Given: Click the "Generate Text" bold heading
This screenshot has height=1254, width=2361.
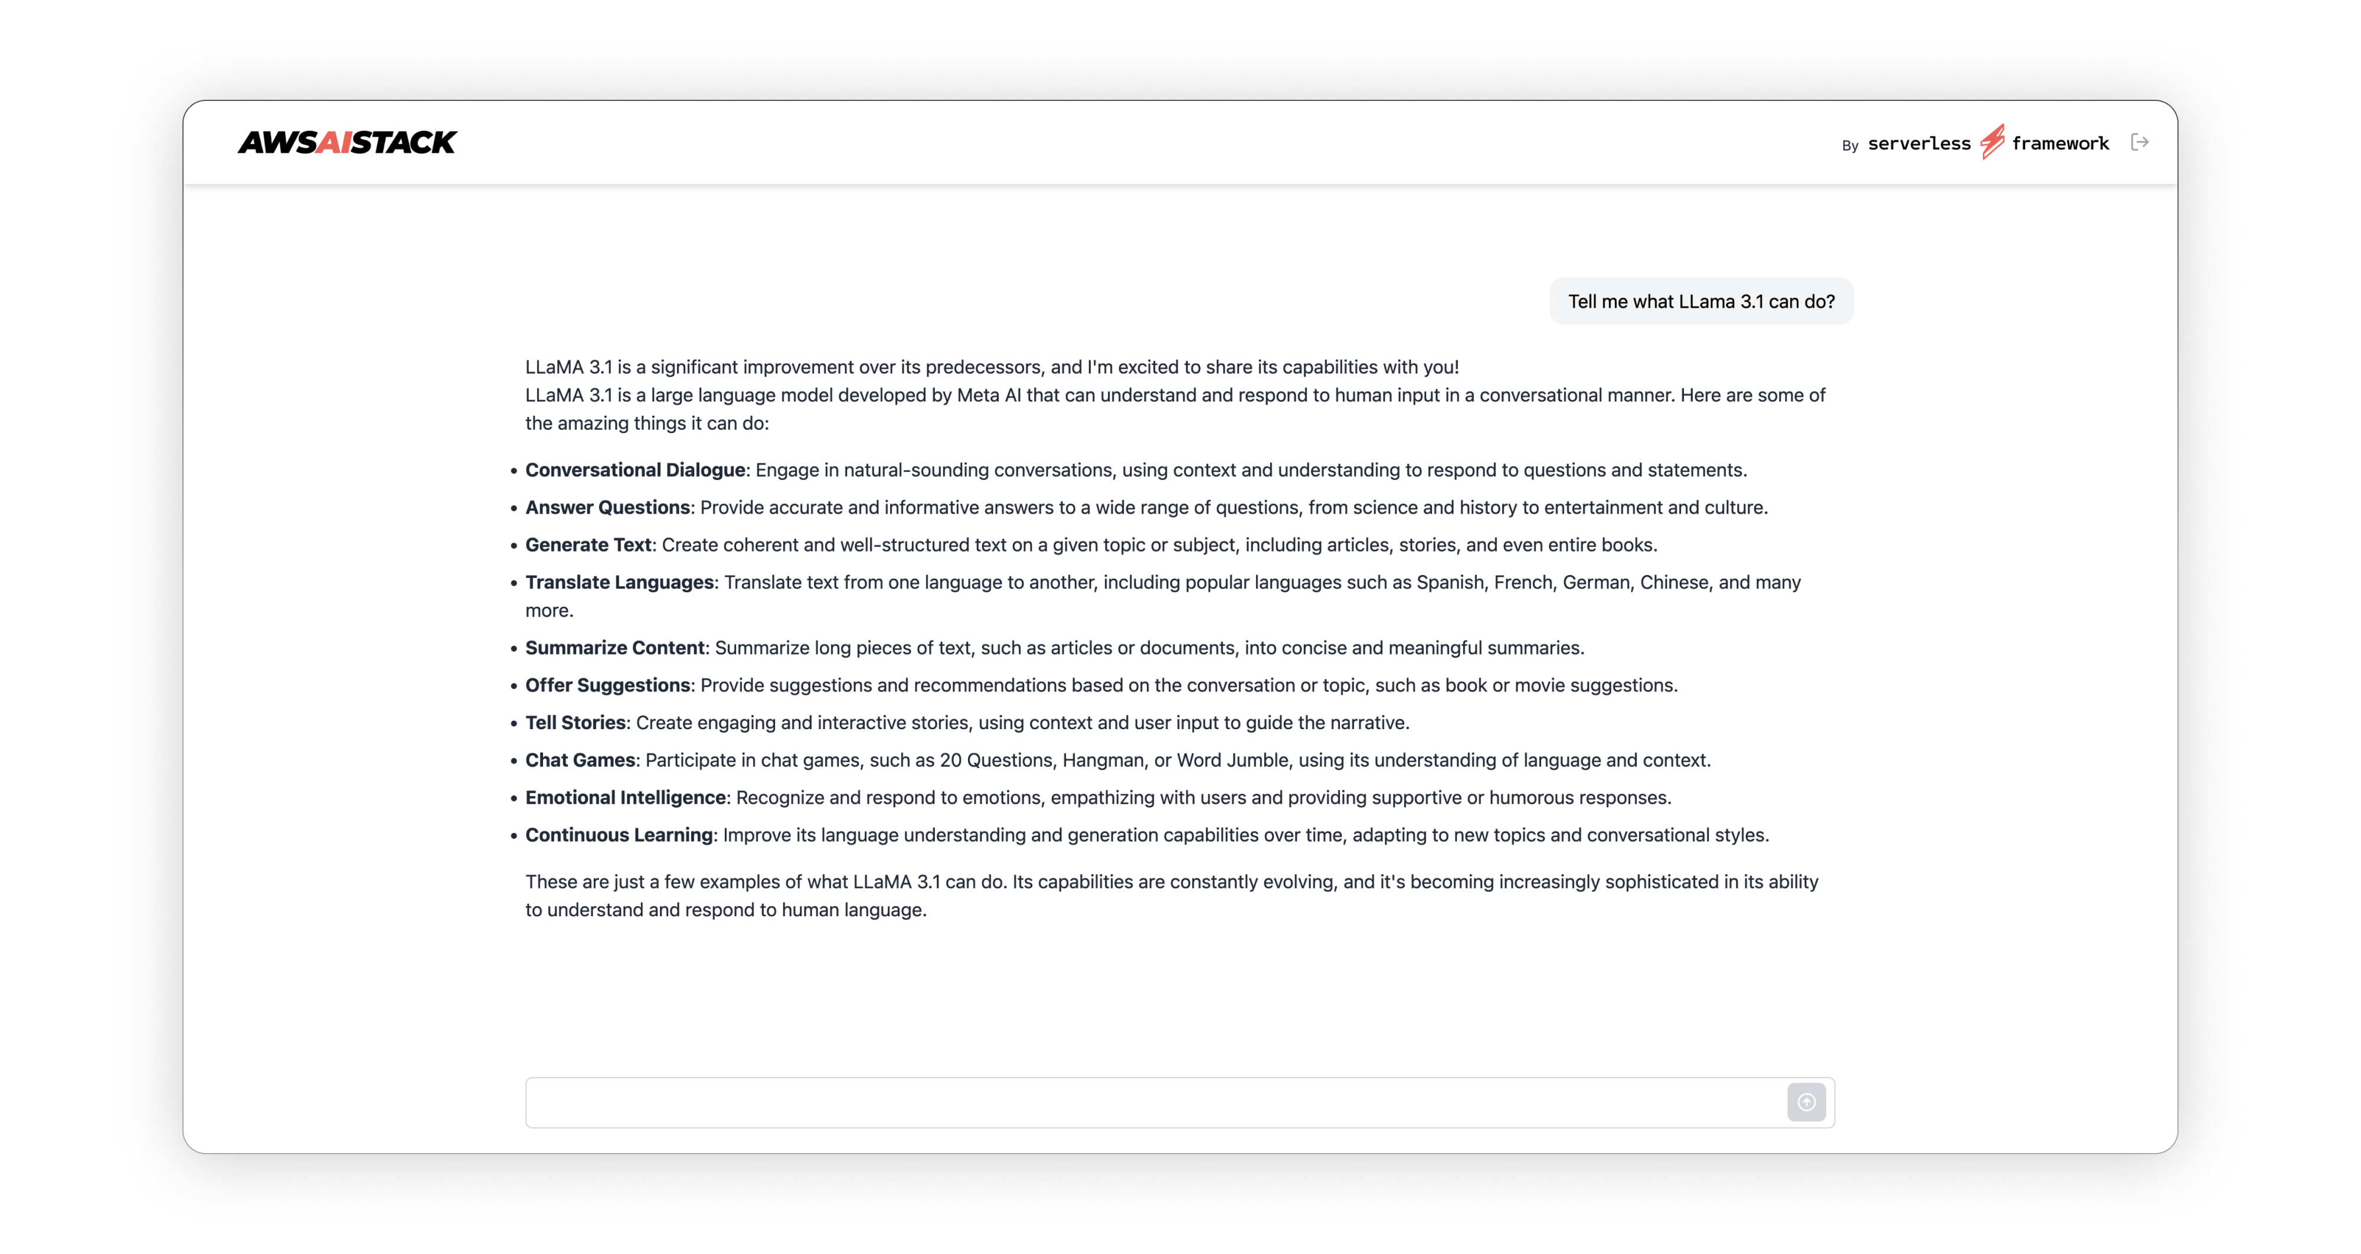Looking at the screenshot, I should click(587, 546).
